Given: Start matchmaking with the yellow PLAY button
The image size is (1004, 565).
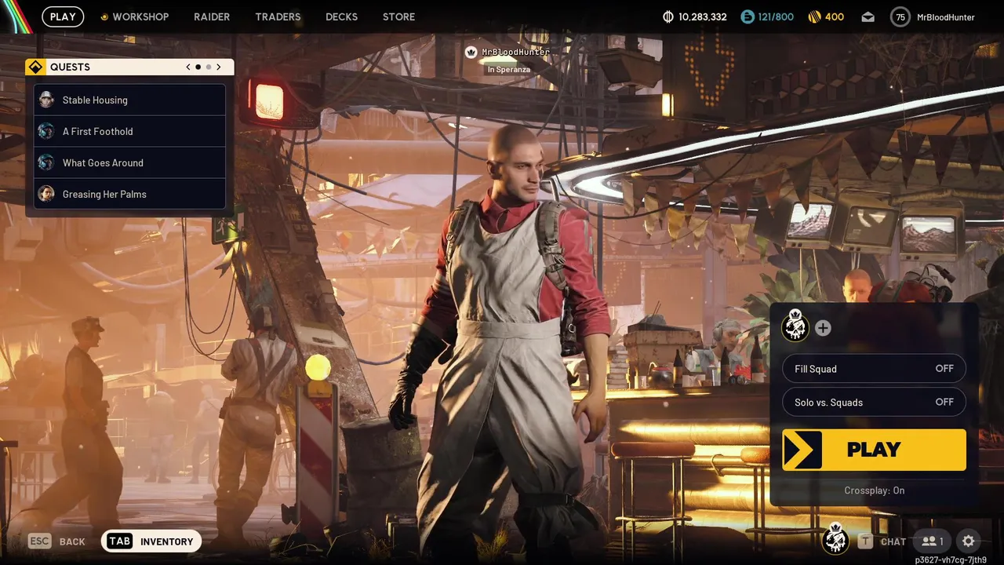Looking at the screenshot, I should [x=874, y=450].
